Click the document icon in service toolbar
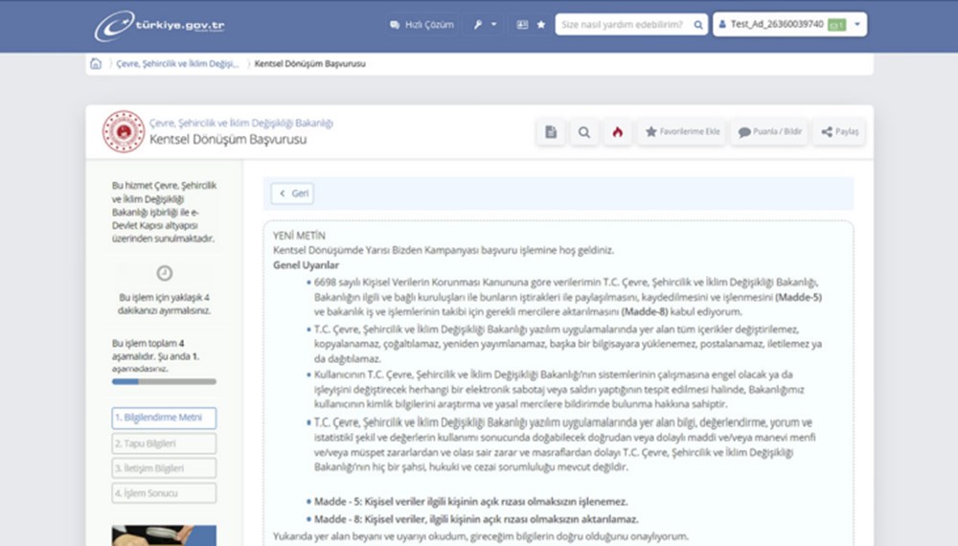 [551, 132]
